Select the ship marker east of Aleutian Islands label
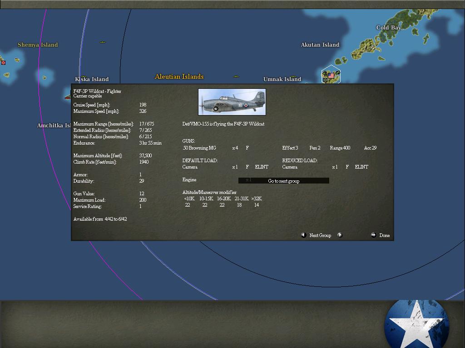 pos(236,77)
